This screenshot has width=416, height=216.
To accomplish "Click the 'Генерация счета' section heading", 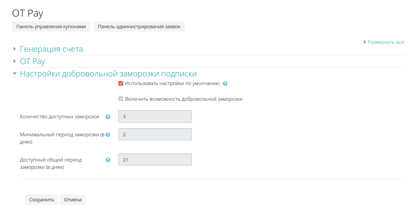I will [51, 49].
